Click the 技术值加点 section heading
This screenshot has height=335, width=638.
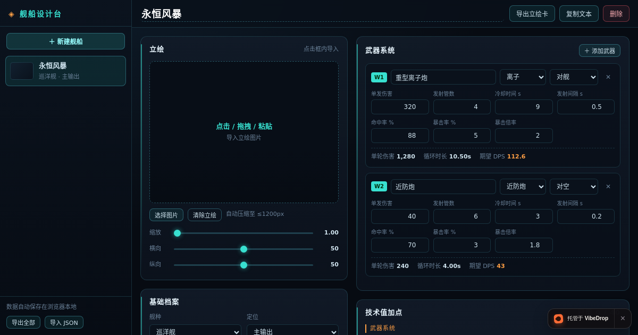384,313
